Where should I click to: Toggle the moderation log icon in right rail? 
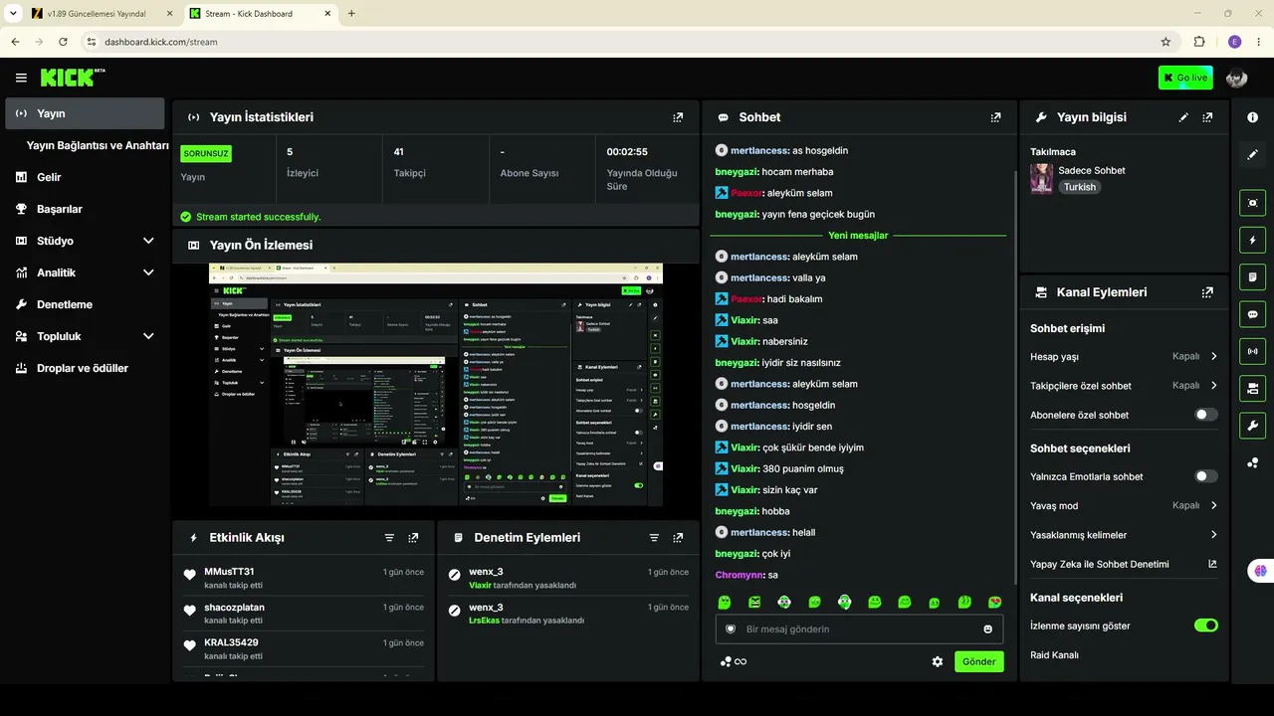coord(1252,276)
